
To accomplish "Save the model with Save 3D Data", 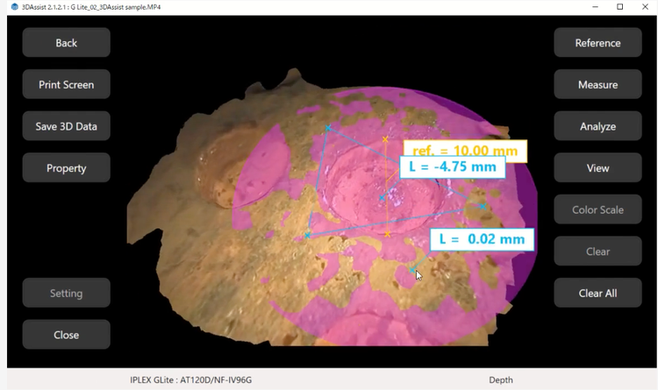I will click(x=67, y=126).
